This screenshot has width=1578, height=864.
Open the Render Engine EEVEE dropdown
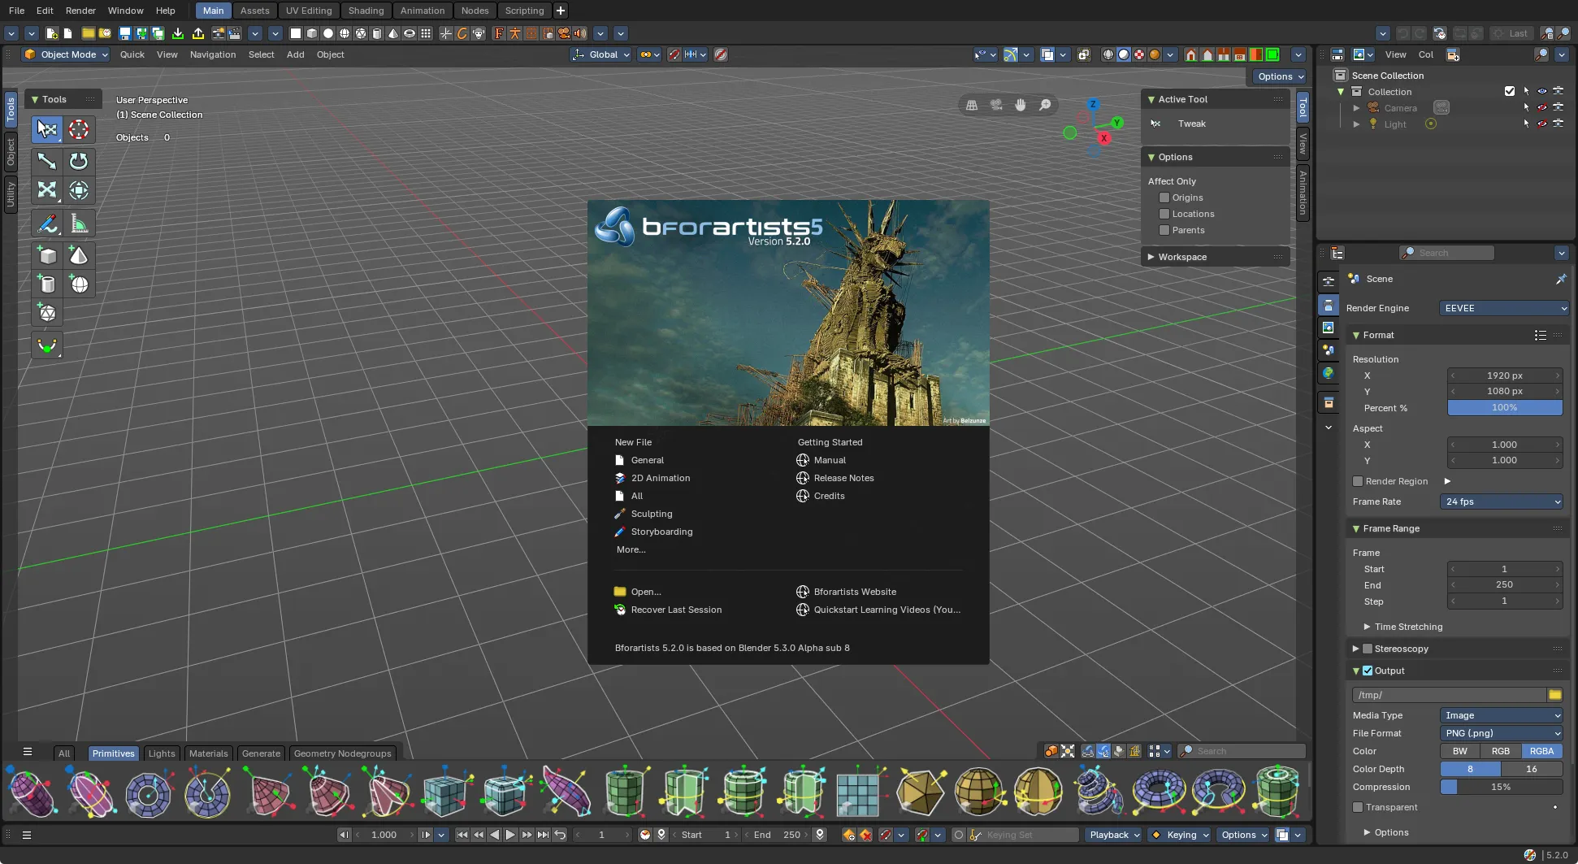point(1504,308)
